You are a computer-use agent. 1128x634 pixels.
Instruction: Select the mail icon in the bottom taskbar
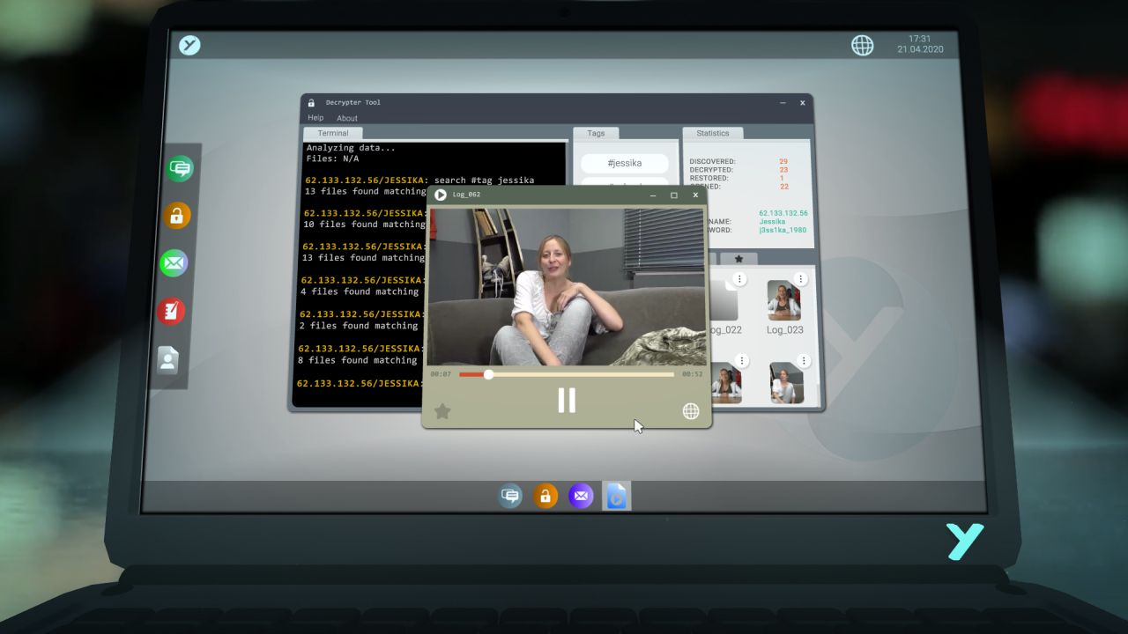tap(582, 496)
